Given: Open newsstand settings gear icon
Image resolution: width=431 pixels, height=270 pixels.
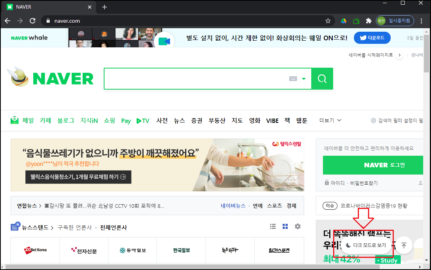Looking at the screenshot, I should pyautogui.click(x=298, y=226).
